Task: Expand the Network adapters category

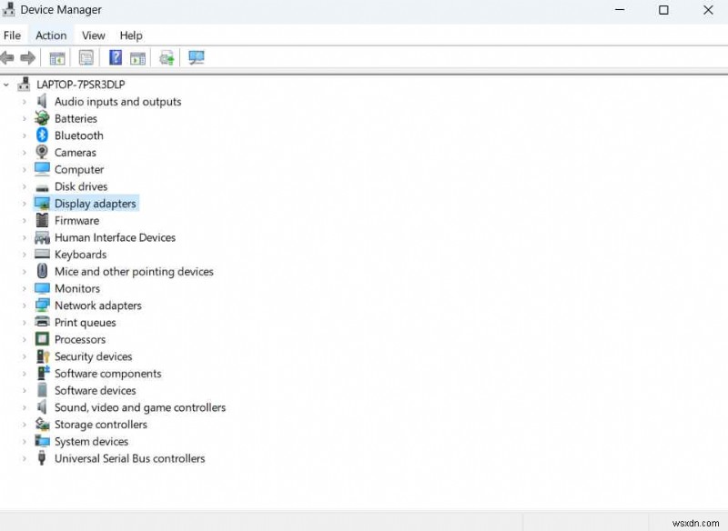Action: click(x=24, y=306)
